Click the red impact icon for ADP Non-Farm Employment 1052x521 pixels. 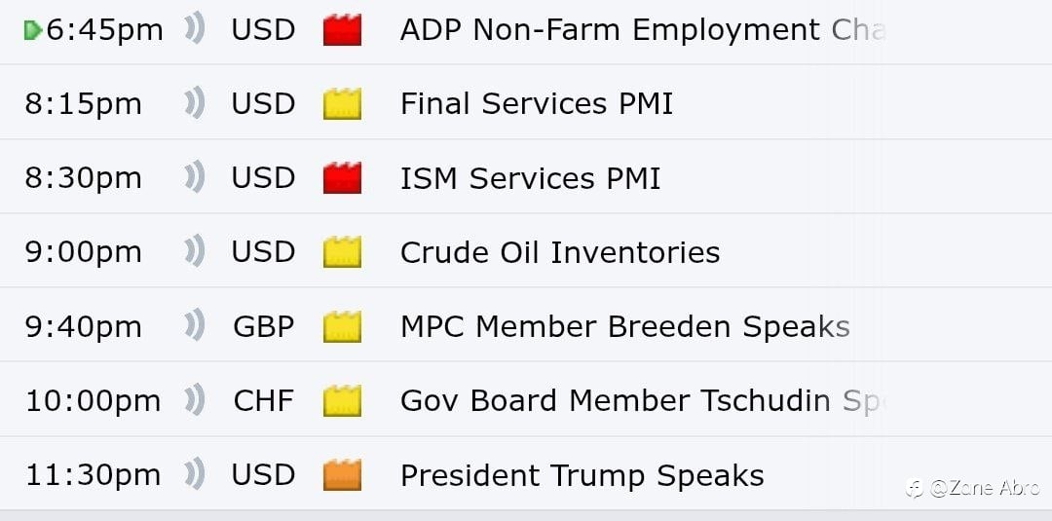342,30
